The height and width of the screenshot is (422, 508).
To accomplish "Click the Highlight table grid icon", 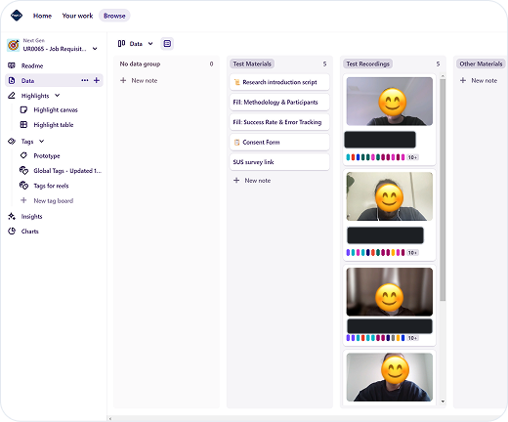I will (23, 124).
